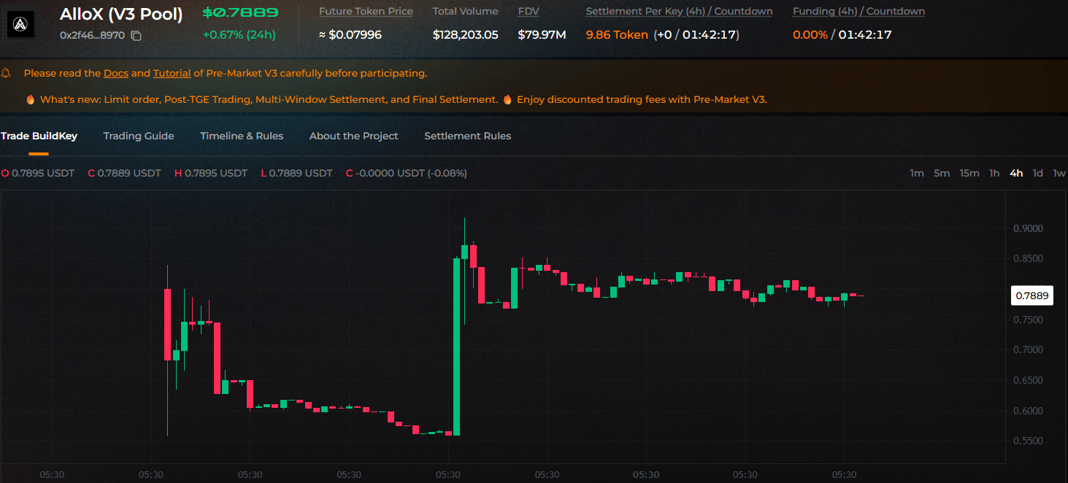Click Settlement Per Key (4h) / Countdown label
Viewport: 1068px width, 483px height.
tap(680, 12)
